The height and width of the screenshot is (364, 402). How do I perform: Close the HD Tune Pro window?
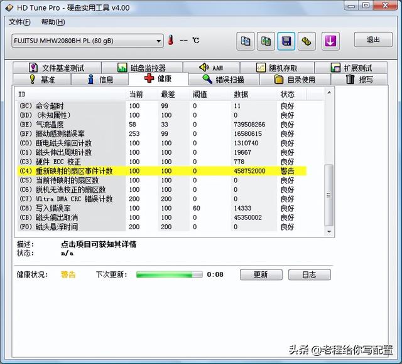point(385,6)
